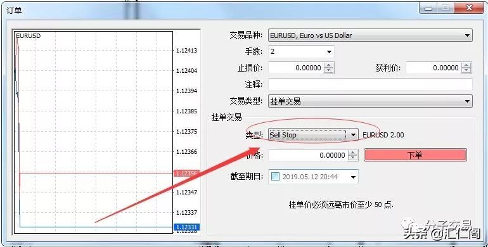
Task: Click the 获利价 take profit input field
Action: pyautogui.click(x=433, y=68)
